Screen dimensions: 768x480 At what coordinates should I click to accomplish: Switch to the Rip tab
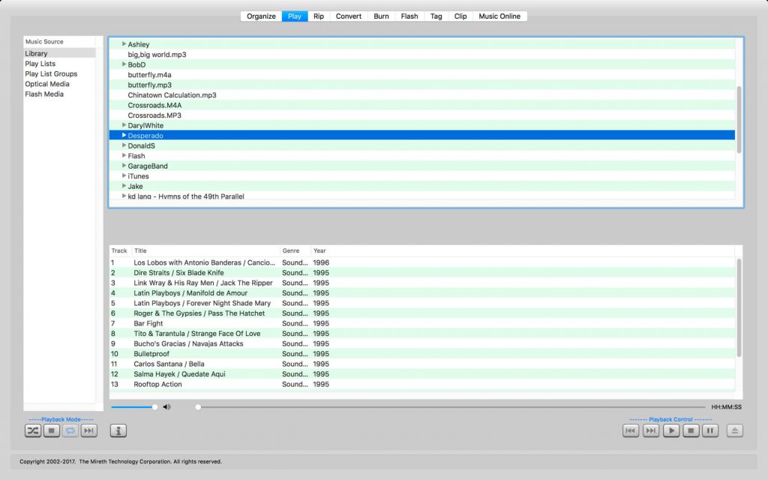[x=318, y=15]
